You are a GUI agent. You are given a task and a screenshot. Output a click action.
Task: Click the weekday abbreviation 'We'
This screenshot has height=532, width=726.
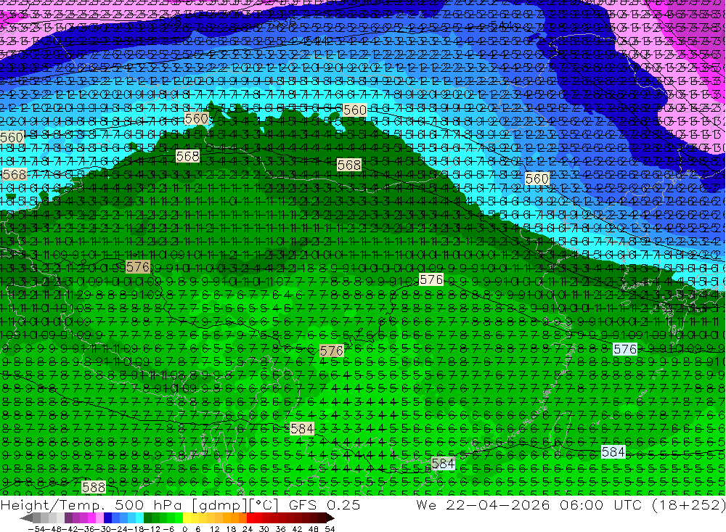point(426,504)
